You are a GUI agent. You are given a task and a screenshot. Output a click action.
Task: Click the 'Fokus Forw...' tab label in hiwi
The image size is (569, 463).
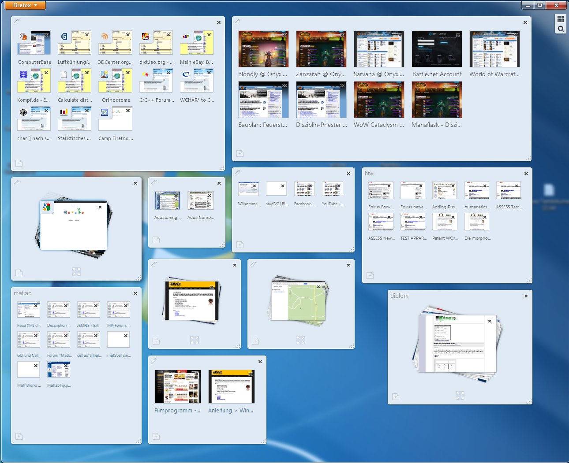point(381,207)
